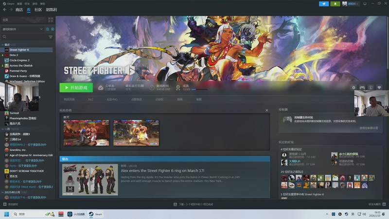Screen dimensions: 389x219
Task: Click the green 开始游戏 play button
Action: 76,88
